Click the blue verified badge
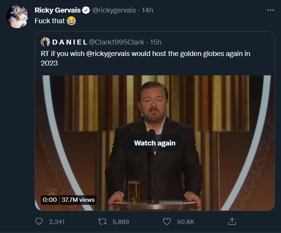 86,10
